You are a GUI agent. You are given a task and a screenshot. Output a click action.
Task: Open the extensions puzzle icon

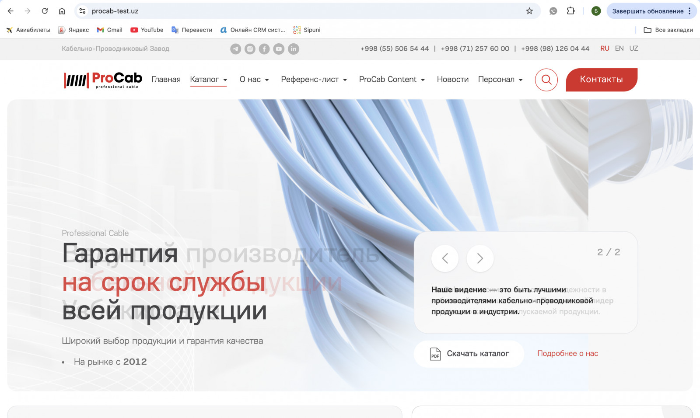tap(570, 11)
